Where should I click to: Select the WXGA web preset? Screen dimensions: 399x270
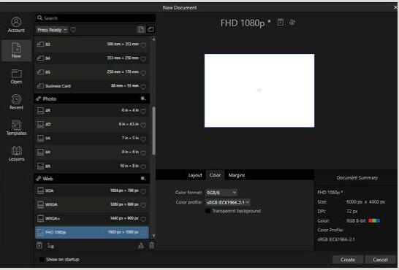tap(92, 204)
